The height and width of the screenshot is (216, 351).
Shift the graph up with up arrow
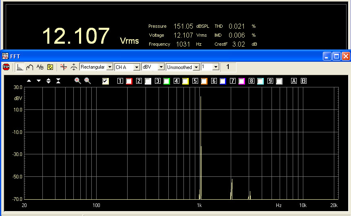[29, 81]
